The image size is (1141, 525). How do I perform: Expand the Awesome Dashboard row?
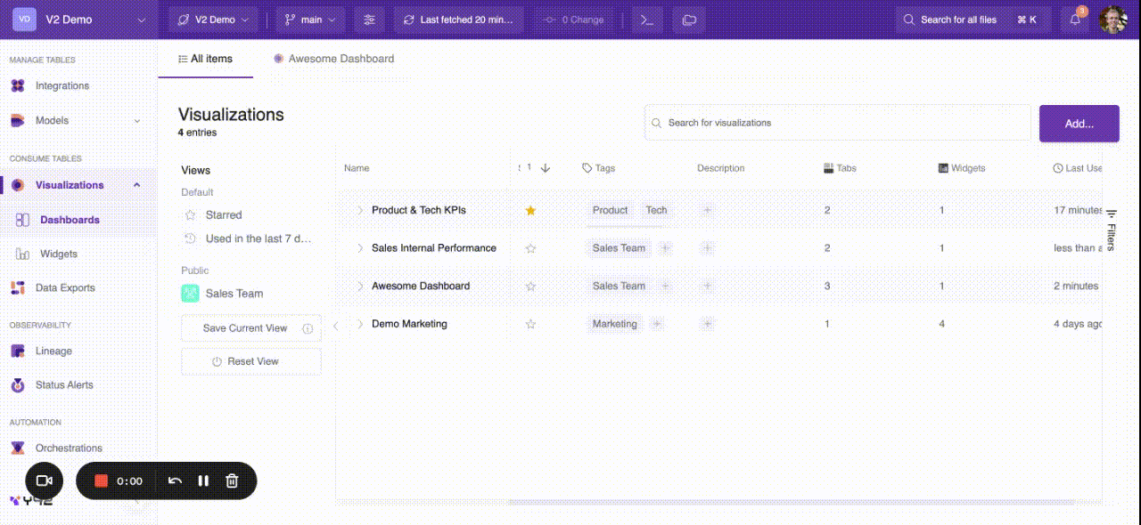(x=360, y=287)
